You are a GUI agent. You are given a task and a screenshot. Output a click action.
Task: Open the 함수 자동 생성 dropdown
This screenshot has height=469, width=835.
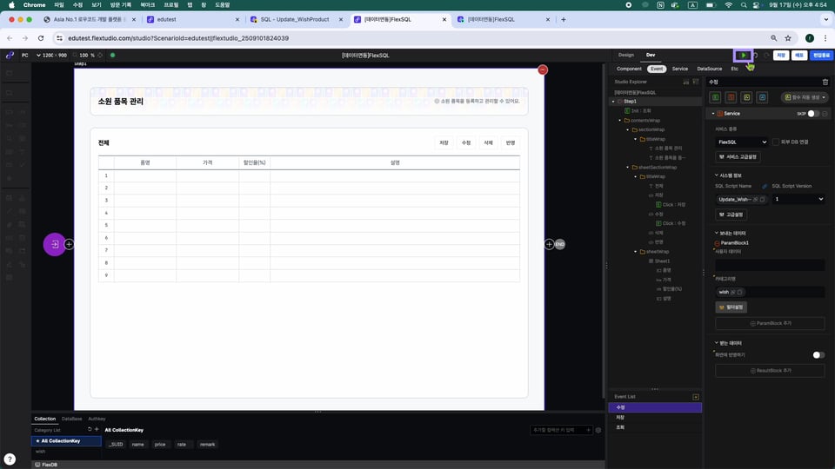[x=805, y=97]
